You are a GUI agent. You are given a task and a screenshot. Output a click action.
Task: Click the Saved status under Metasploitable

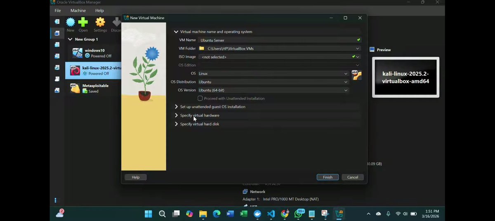pos(93,91)
